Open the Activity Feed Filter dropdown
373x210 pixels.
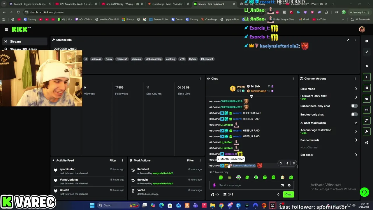click(113, 160)
